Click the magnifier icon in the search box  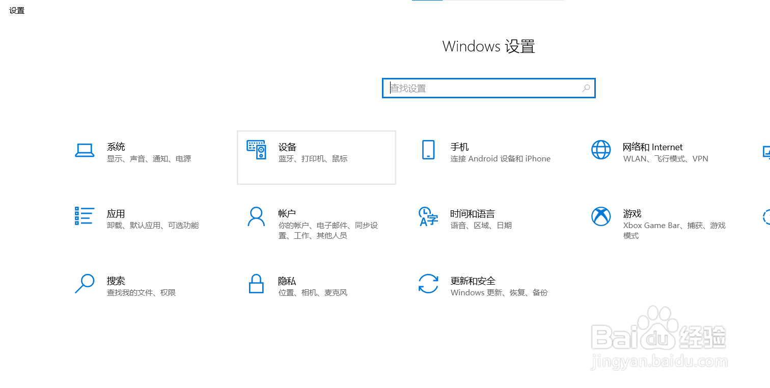tap(586, 88)
